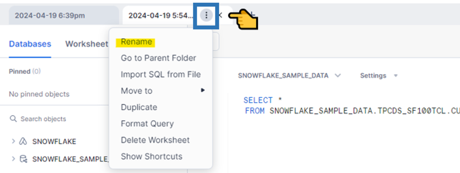Expand the SNOWFLAKE tree node

coord(13,141)
